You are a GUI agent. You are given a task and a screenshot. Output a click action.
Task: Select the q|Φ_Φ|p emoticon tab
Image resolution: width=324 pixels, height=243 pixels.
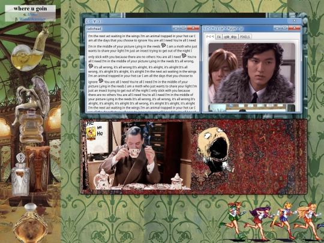point(230,37)
